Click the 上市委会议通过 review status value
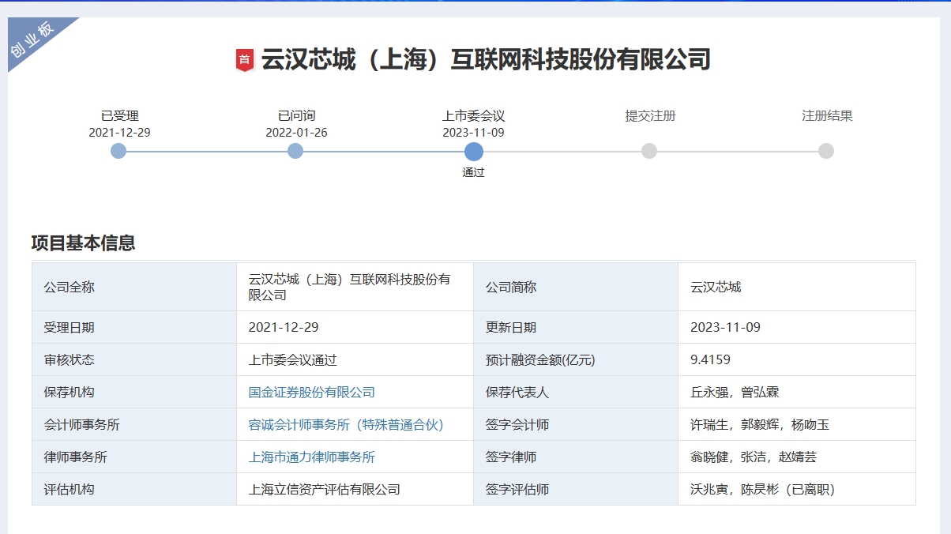Viewport: 951px width, 534px height. coord(292,359)
